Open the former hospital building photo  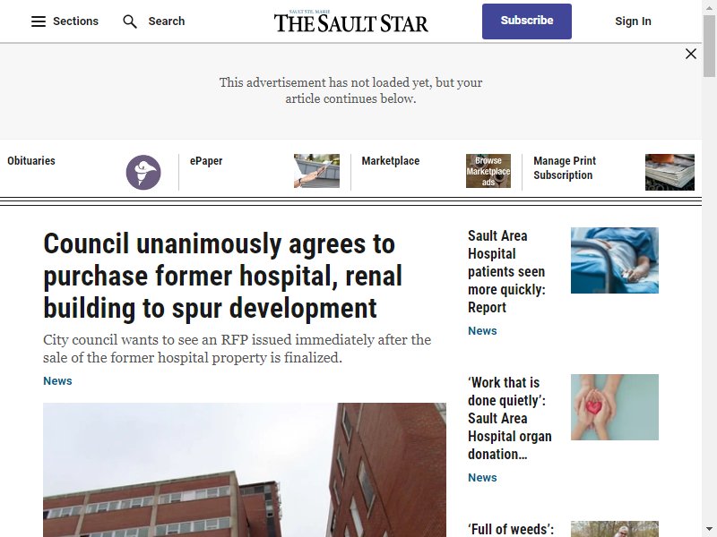tap(245, 470)
